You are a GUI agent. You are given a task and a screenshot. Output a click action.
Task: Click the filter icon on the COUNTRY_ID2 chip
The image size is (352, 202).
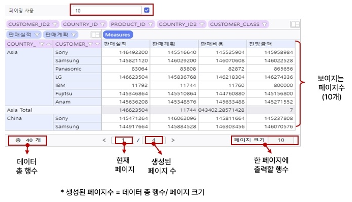[202, 24]
